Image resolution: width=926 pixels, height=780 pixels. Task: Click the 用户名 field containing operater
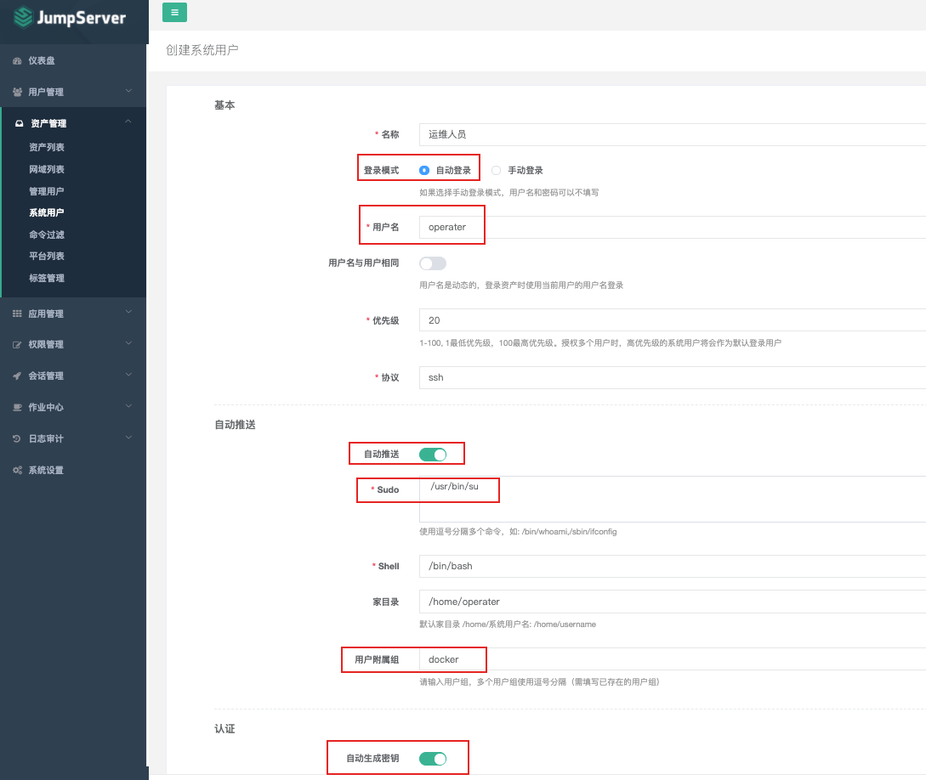[672, 227]
